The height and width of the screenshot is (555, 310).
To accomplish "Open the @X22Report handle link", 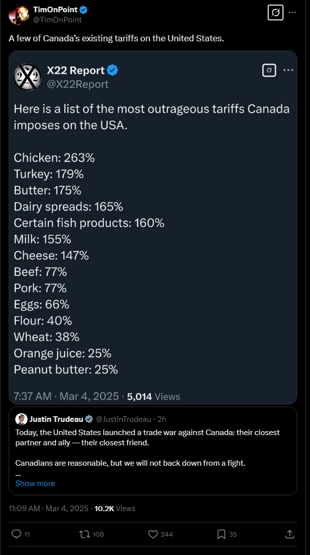I will click(x=77, y=84).
